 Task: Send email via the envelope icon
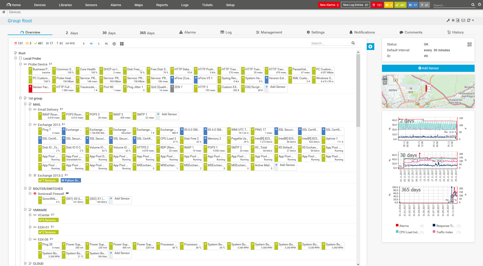click(463, 20)
